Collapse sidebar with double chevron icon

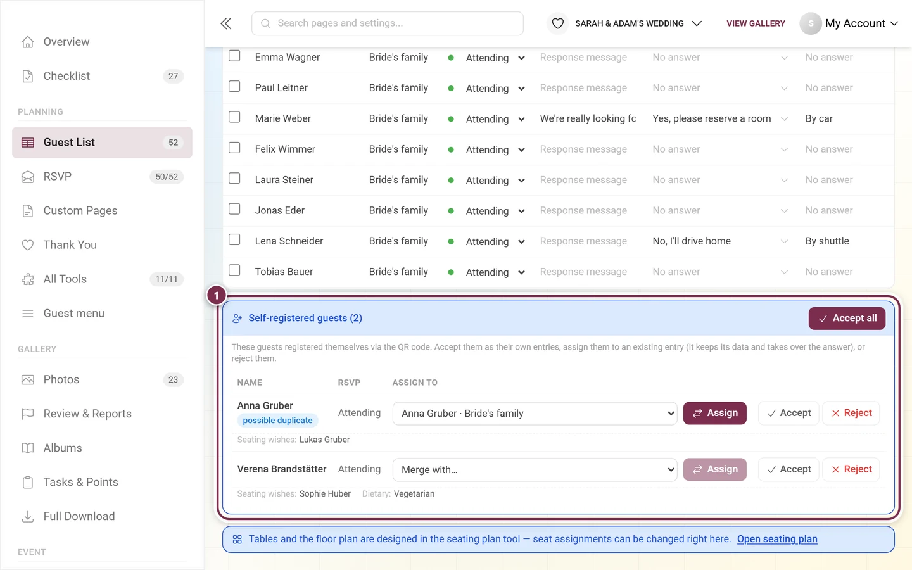(226, 23)
